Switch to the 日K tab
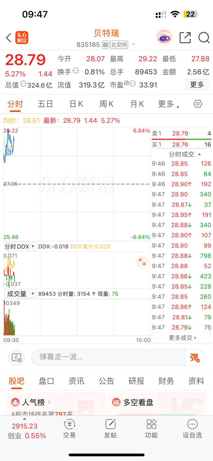213x461 pixels. tap(76, 104)
